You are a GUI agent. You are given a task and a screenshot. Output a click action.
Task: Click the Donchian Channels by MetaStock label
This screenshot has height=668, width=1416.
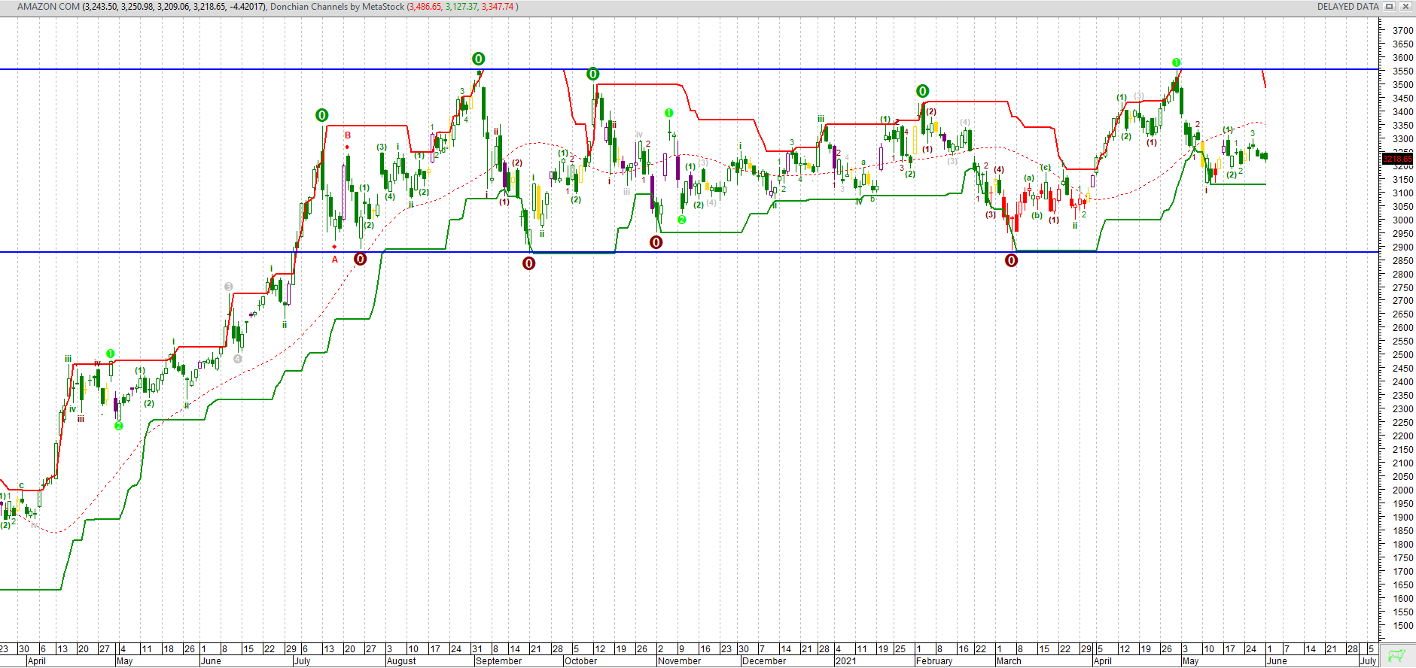[336, 7]
